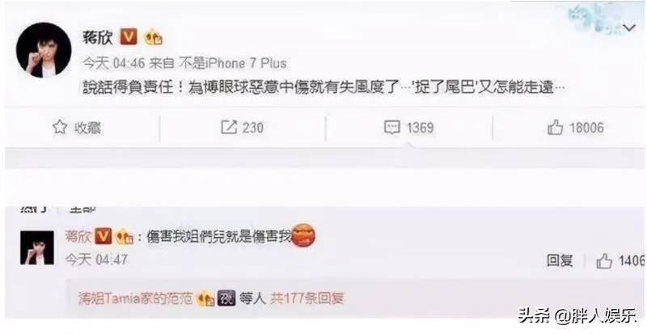
Task: Click the membership crown badge in post header
Action: (x=153, y=37)
